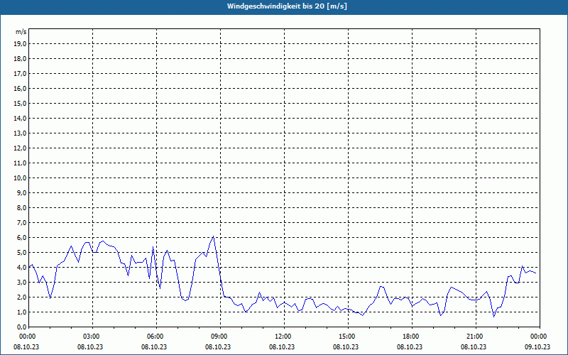Click the '5,0' y-axis label
Screen dimensions: 568x355
click(x=21, y=252)
